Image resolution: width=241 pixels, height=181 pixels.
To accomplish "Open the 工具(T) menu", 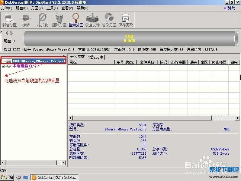I will click(52, 8).
